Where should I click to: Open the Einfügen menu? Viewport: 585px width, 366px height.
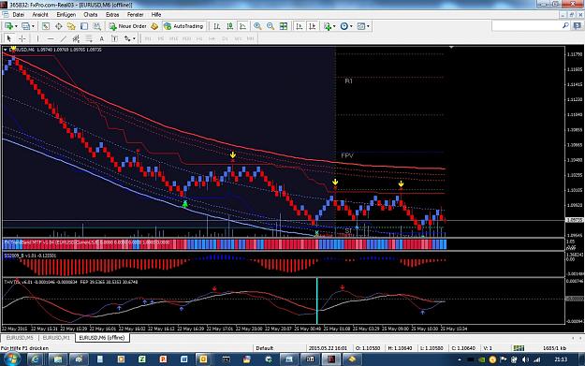click(66, 15)
